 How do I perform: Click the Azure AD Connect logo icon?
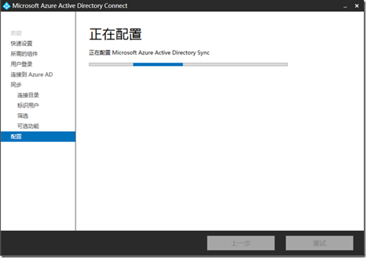point(6,6)
